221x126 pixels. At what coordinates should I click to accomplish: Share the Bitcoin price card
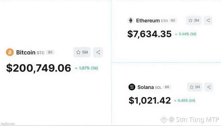(x=98, y=52)
